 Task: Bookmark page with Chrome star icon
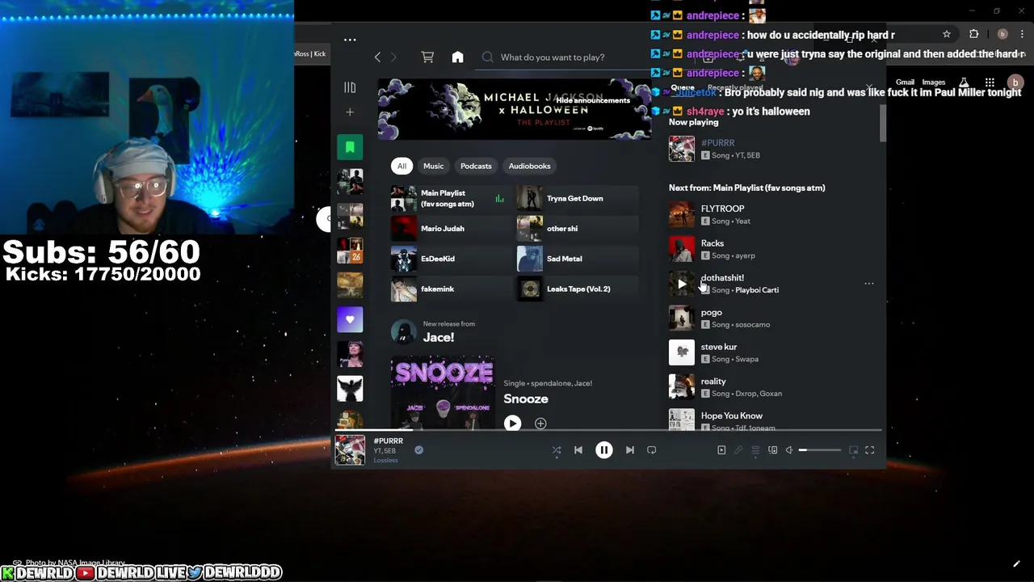tap(947, 35)
